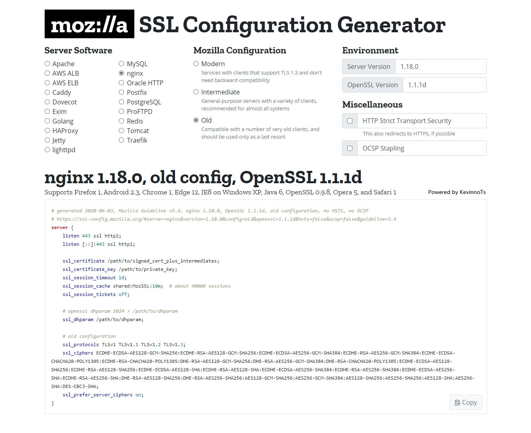531x433 pixels.
Task: Choose PostgreSQL radio button
Action: pos(122,102)
